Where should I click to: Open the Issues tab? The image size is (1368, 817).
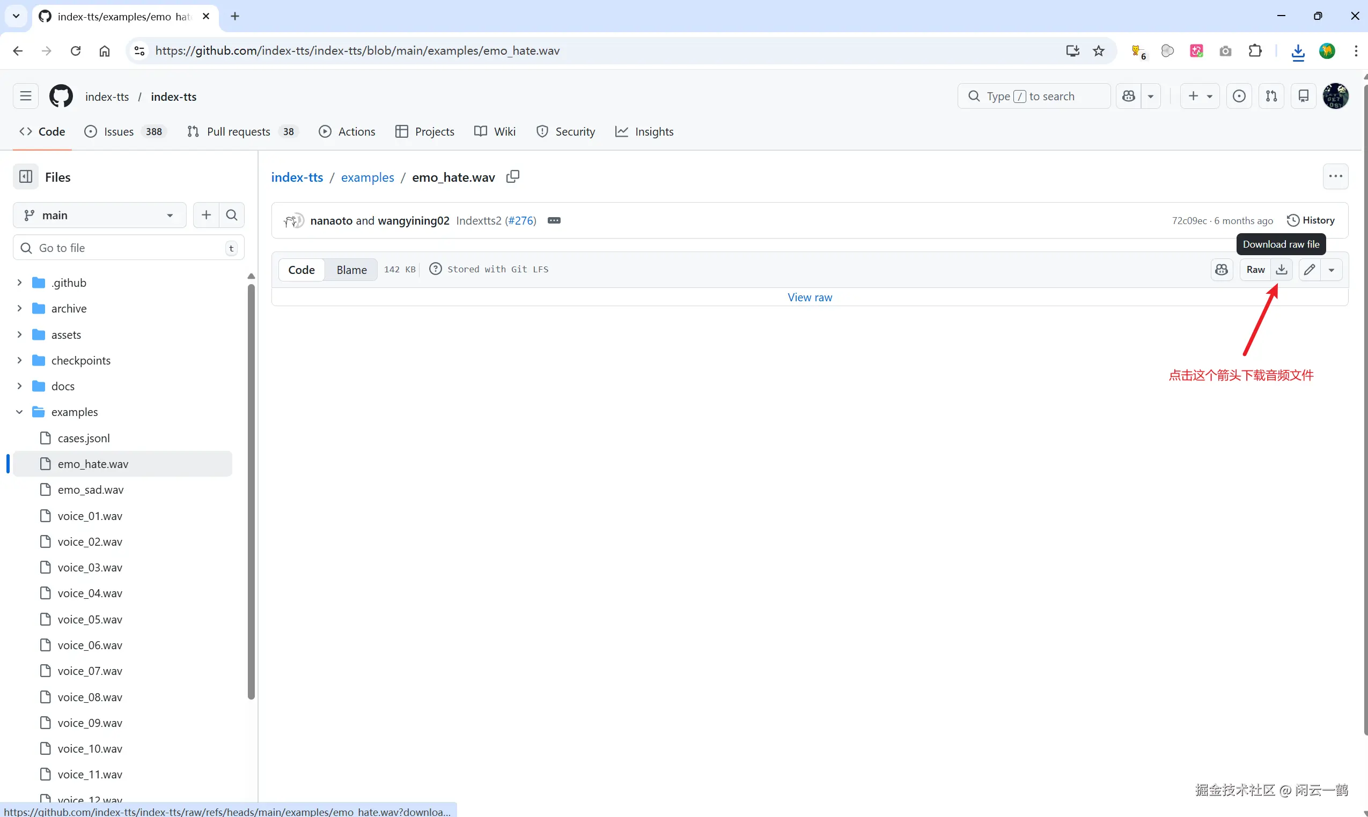coord(119,131)
